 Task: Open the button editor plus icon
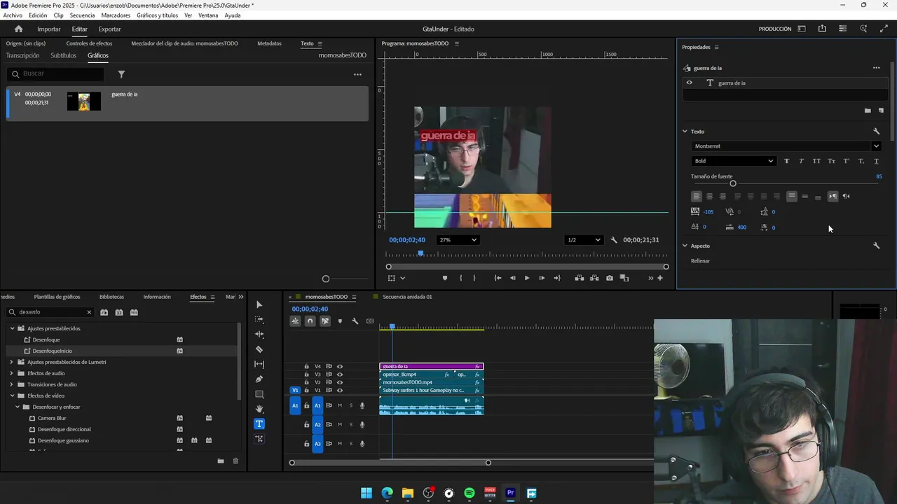[659, 278]
